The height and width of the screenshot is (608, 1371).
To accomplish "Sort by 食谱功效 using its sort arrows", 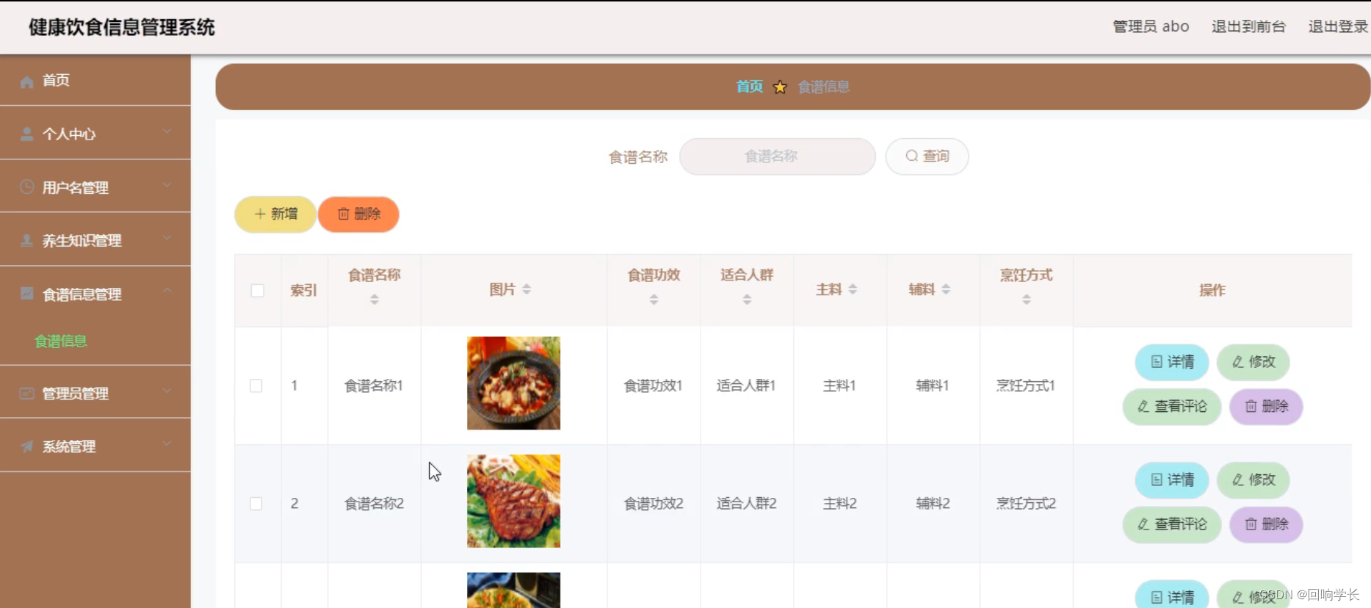I will [x=654, y=300].
